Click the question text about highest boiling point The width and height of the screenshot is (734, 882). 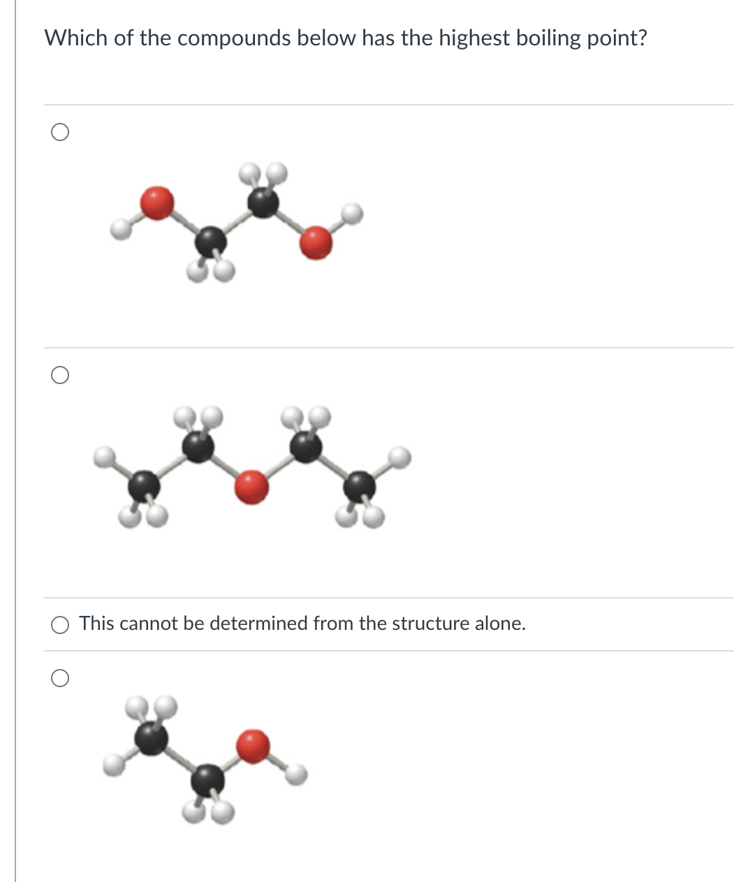[x=345, y=38]
